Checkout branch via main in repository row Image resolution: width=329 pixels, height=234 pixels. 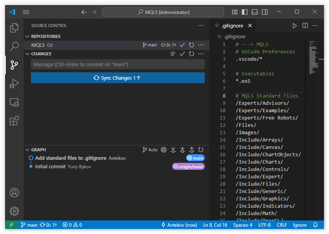click(x=150, y=45)
